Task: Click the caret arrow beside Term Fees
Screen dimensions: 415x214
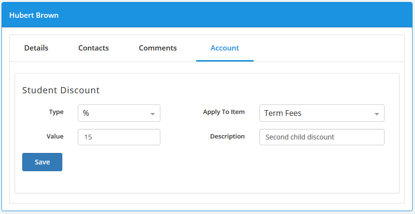Action: [x=377, y=114]
